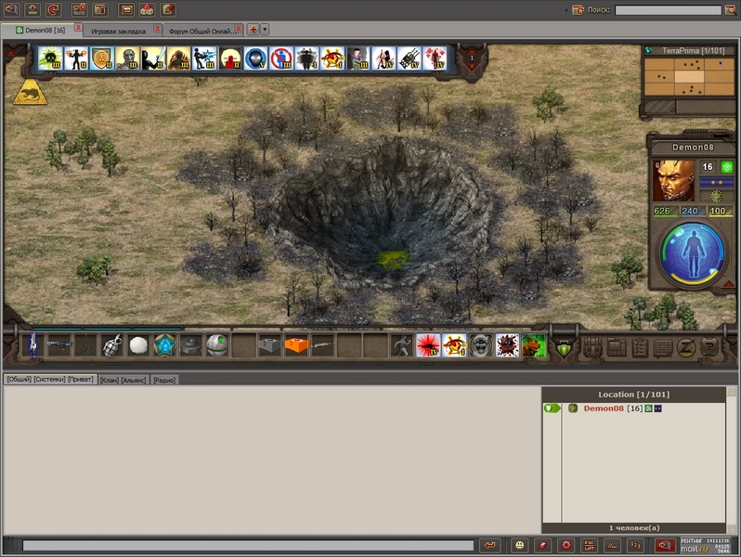Viewport: 741px width, 557px height.
Task: Expand the character panel red arrow
Action: point(729,284)
